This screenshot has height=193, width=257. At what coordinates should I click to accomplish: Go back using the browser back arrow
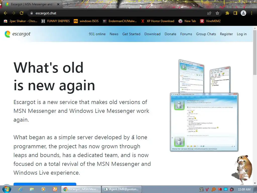(6, 13)
